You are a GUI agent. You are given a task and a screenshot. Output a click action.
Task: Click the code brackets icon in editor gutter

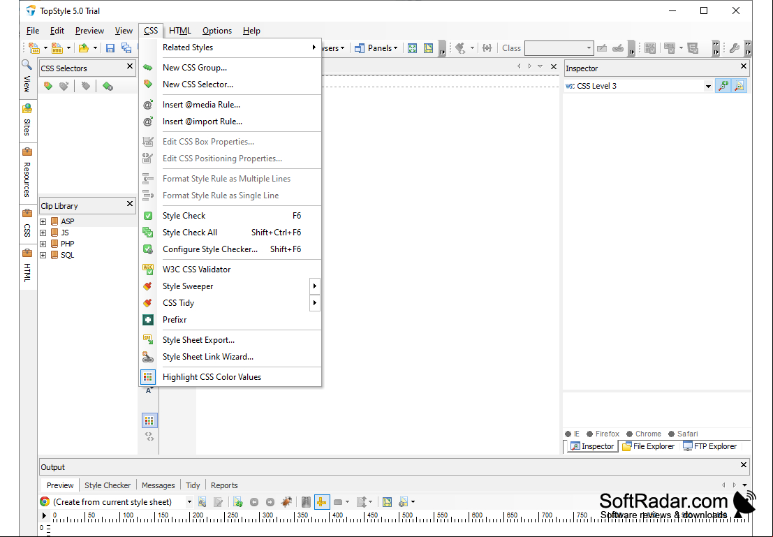[149, 436]
